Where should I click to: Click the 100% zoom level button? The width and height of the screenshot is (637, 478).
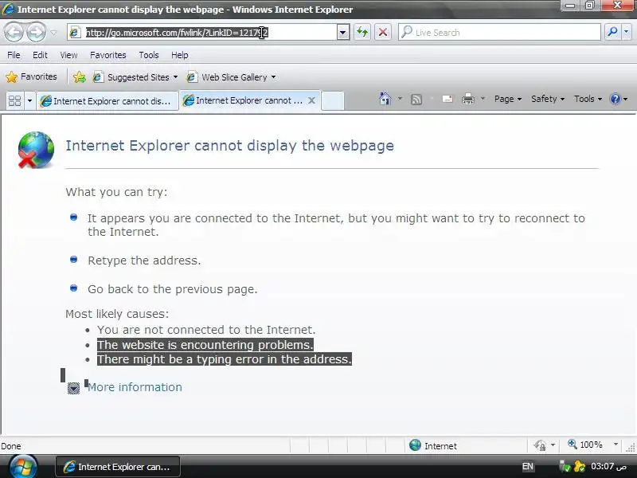click(x=585, y=445)
